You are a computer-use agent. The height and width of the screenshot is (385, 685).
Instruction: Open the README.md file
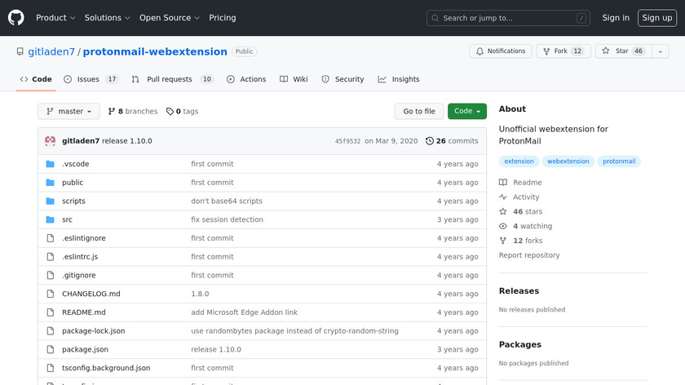pos(83,312)
